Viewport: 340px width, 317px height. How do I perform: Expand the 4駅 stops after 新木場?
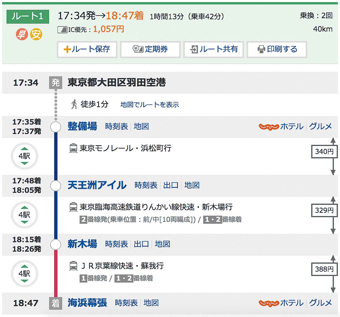(24, 274)
